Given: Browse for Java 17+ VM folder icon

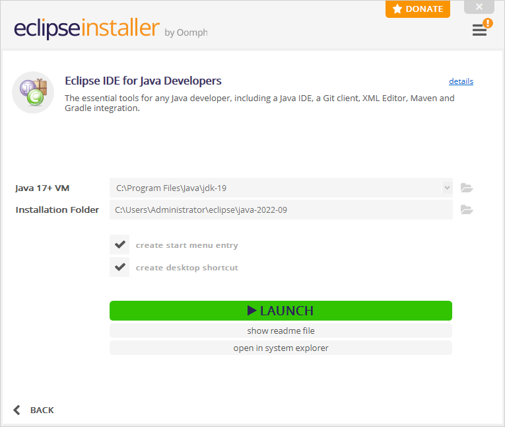Looking at the screenshot, I should [467, 188].
